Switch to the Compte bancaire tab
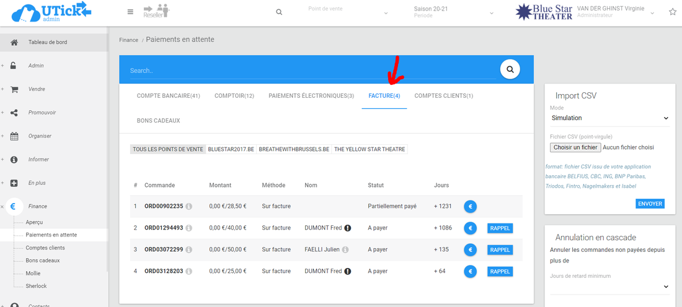 [168, 96]
